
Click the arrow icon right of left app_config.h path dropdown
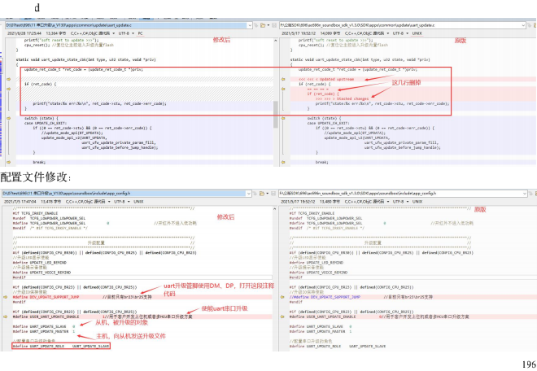coord(255,194)
